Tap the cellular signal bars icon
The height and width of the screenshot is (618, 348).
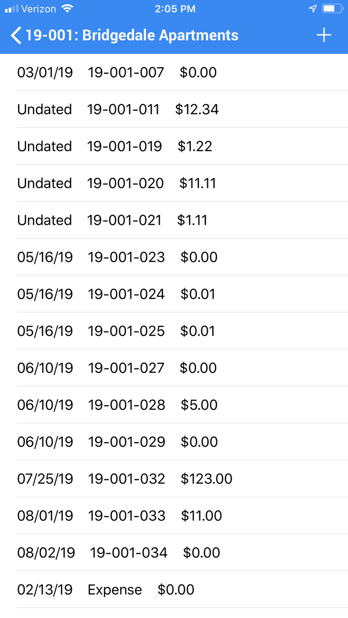point(12,9)
